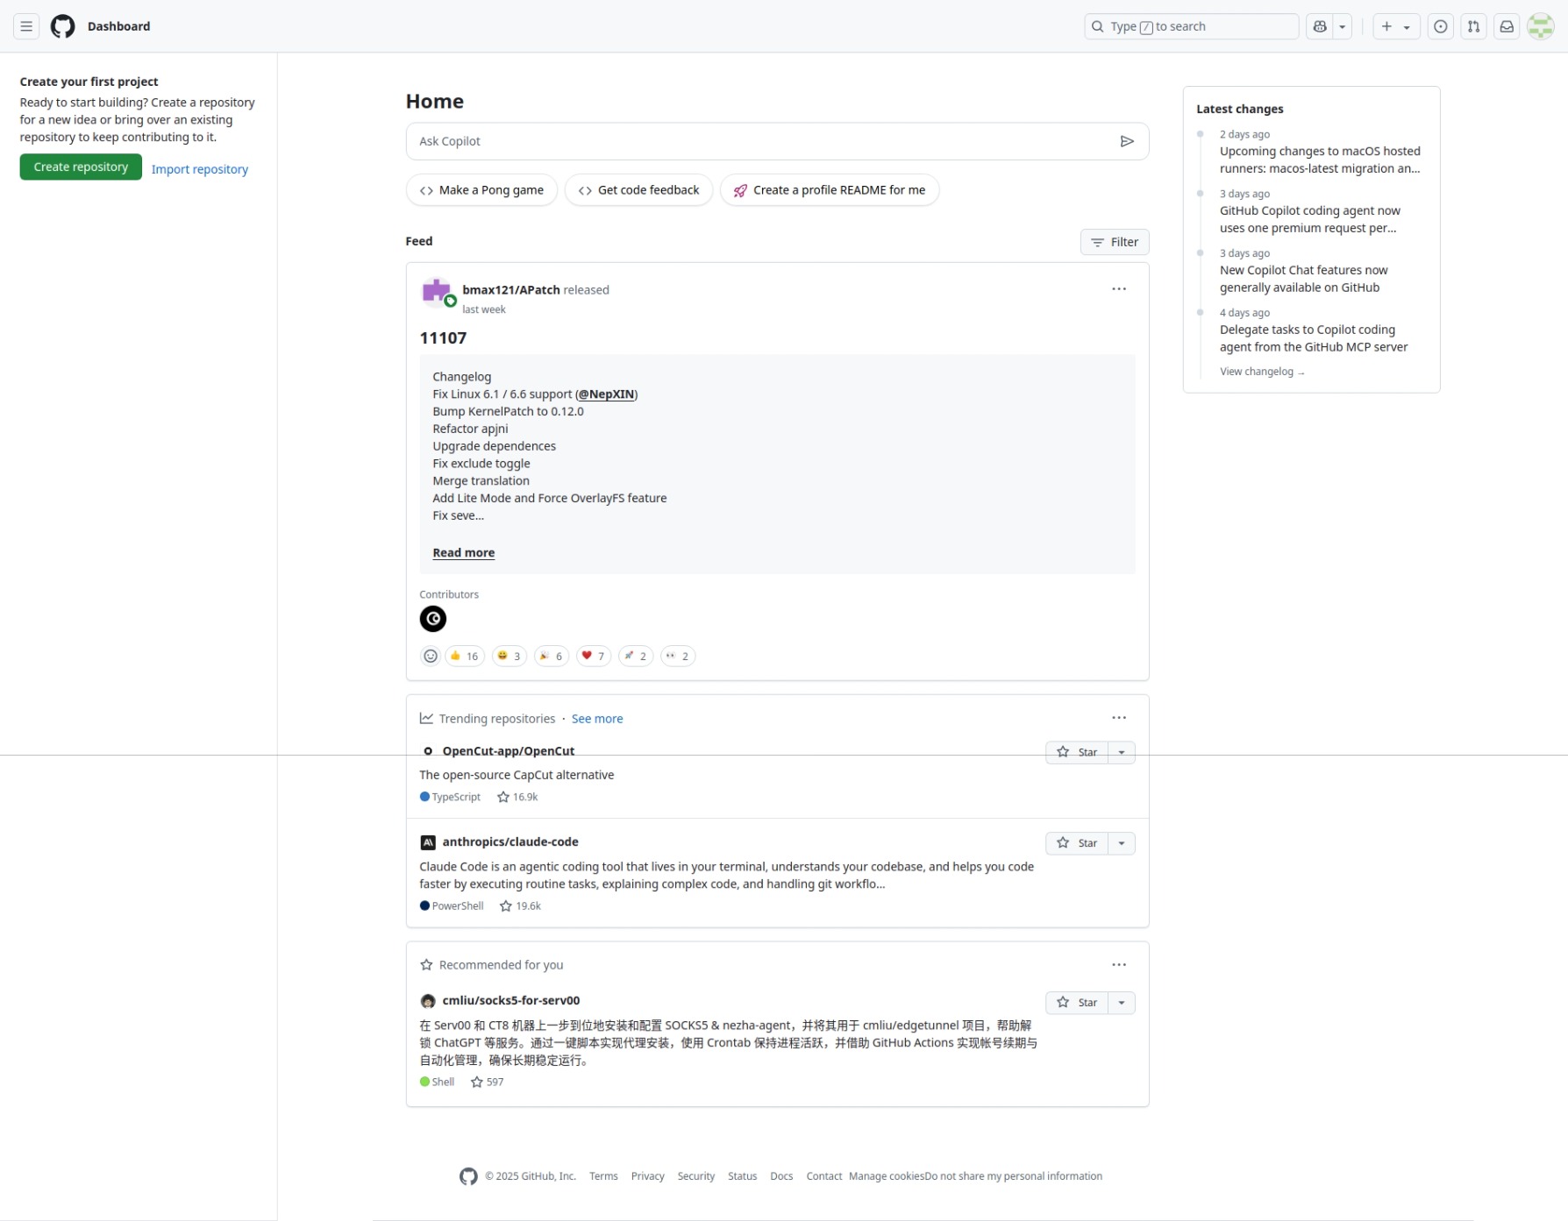
Task: Toggle hooray reaction with 6
Action: pos(552,656)
